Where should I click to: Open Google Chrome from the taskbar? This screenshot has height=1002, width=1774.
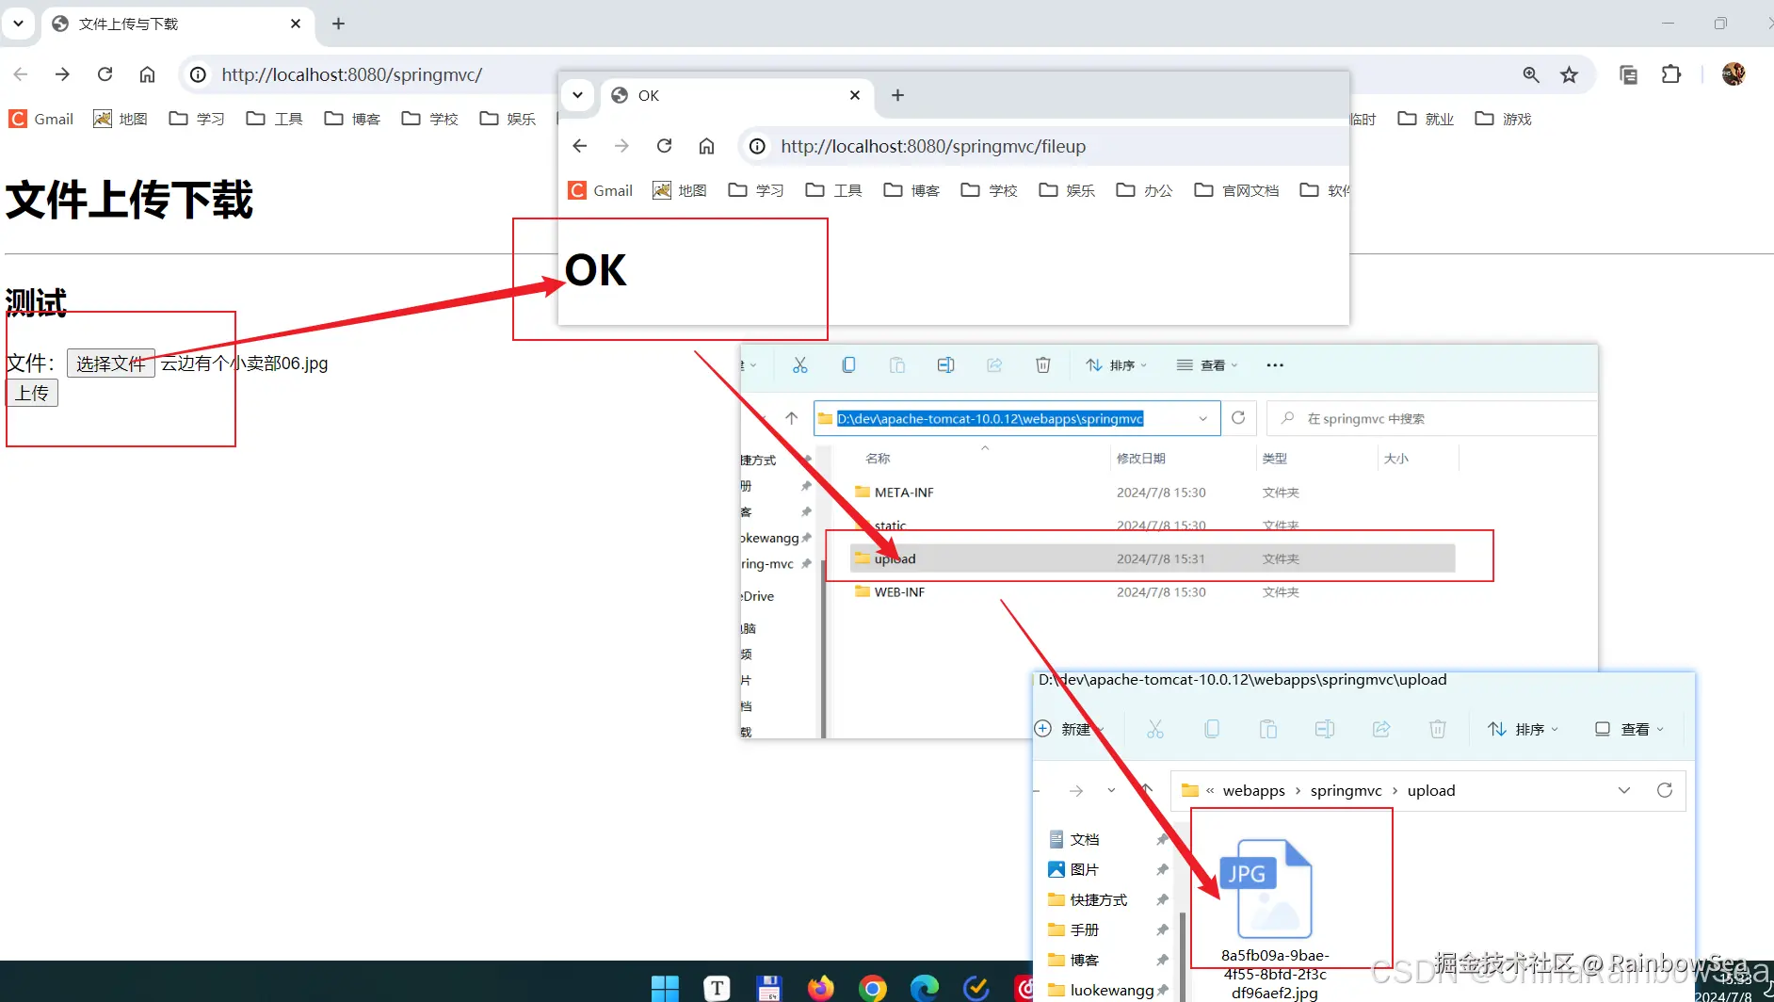pyautogui.click(x=873, y=988)
